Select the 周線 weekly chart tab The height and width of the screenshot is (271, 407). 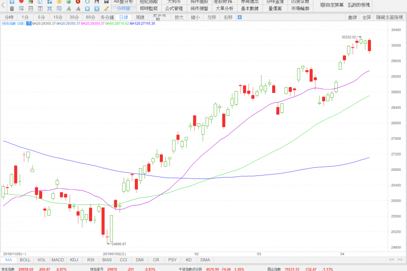click(x=140, y=17)
